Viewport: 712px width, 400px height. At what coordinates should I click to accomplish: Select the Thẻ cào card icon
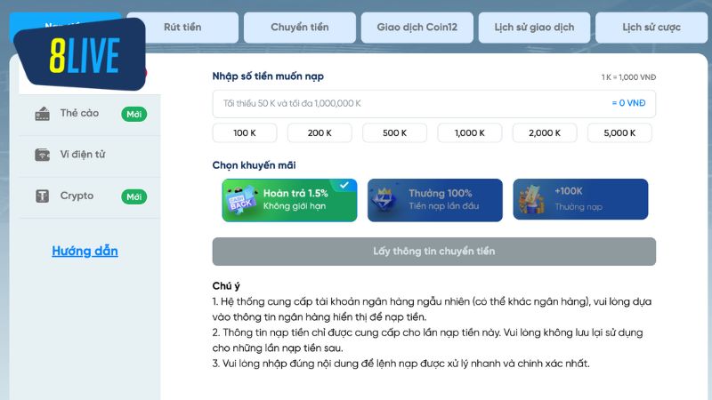42,114
